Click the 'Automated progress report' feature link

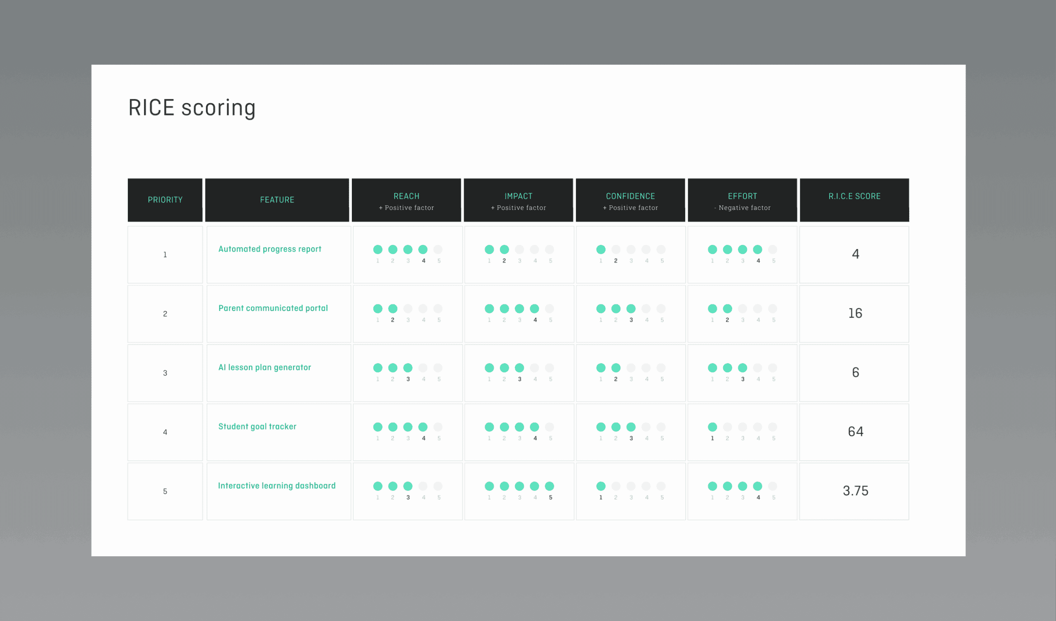[x=269, y=249]
